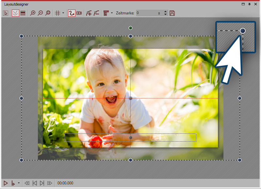Toggle the motion path curve button
Image resolution: width=261 pixels, height=189 pixels.
(x=71, y=13)
